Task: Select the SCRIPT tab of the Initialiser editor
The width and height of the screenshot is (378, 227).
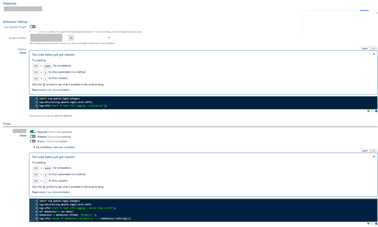Action: click(365, 49)
